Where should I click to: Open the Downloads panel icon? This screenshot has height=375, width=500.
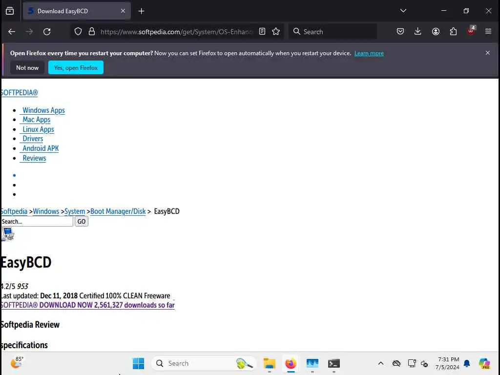418,32
